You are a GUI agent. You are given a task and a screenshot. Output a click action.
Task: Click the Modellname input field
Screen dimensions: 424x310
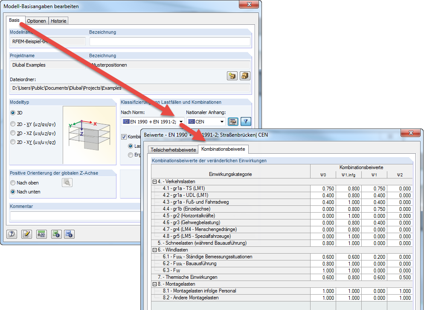click(x=48, y=41)
